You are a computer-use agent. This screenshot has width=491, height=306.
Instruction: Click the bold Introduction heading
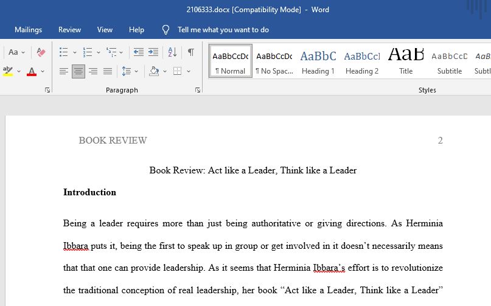tap(89, 192)
